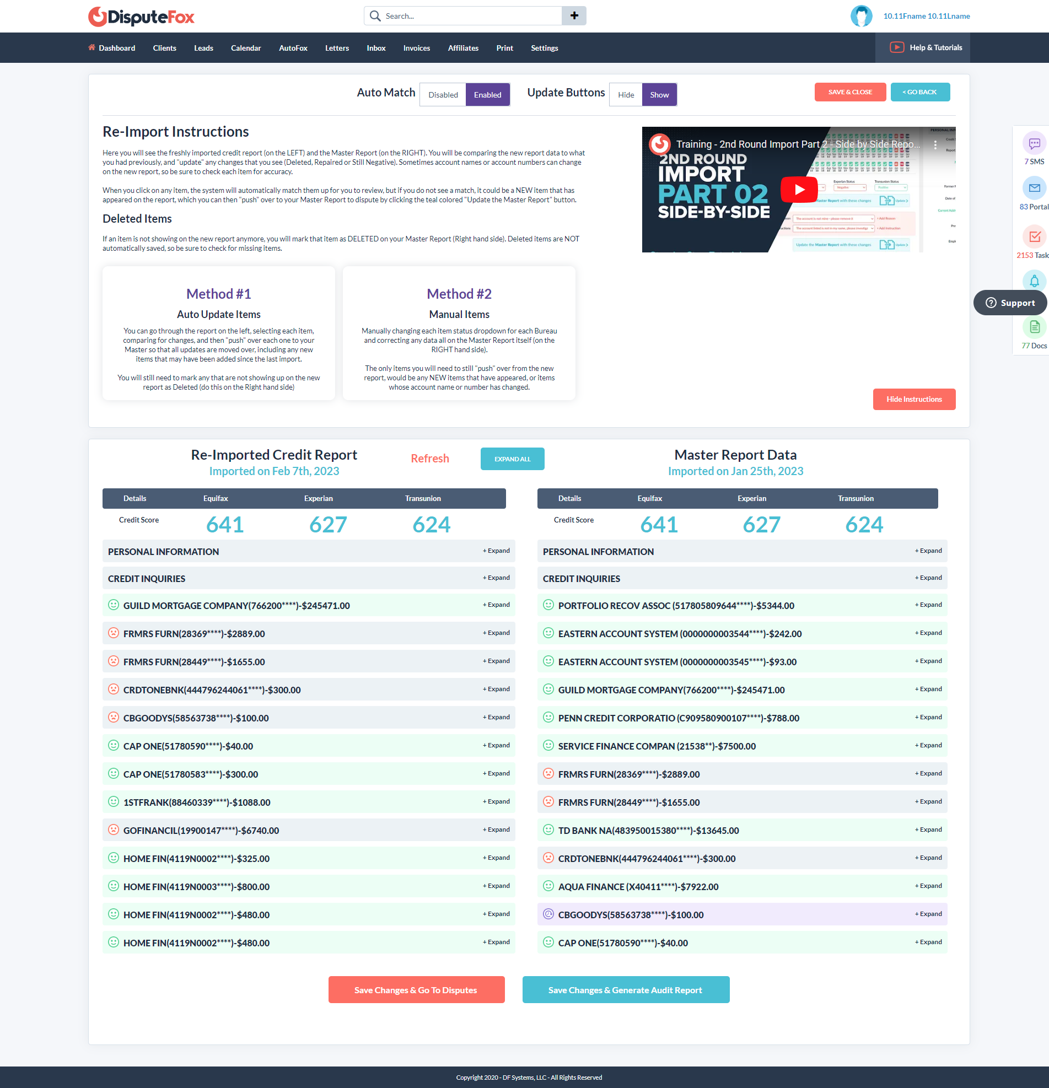This screenshot has height=1088, width=1049.
Task: Click Save Changes & Go To Disputes
Action: coord(416,990)
